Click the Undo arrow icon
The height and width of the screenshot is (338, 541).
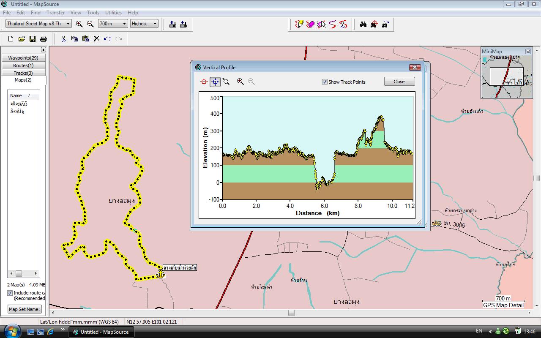(x=107, y=39)
